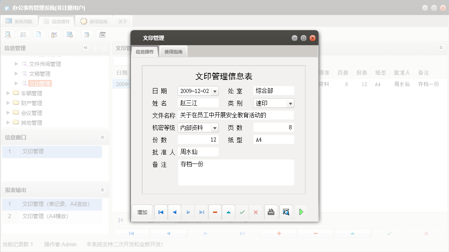Viewport: 449px width, 252px height.
Task: Click the blue edit triangle icon
Action: pos(229,212)
